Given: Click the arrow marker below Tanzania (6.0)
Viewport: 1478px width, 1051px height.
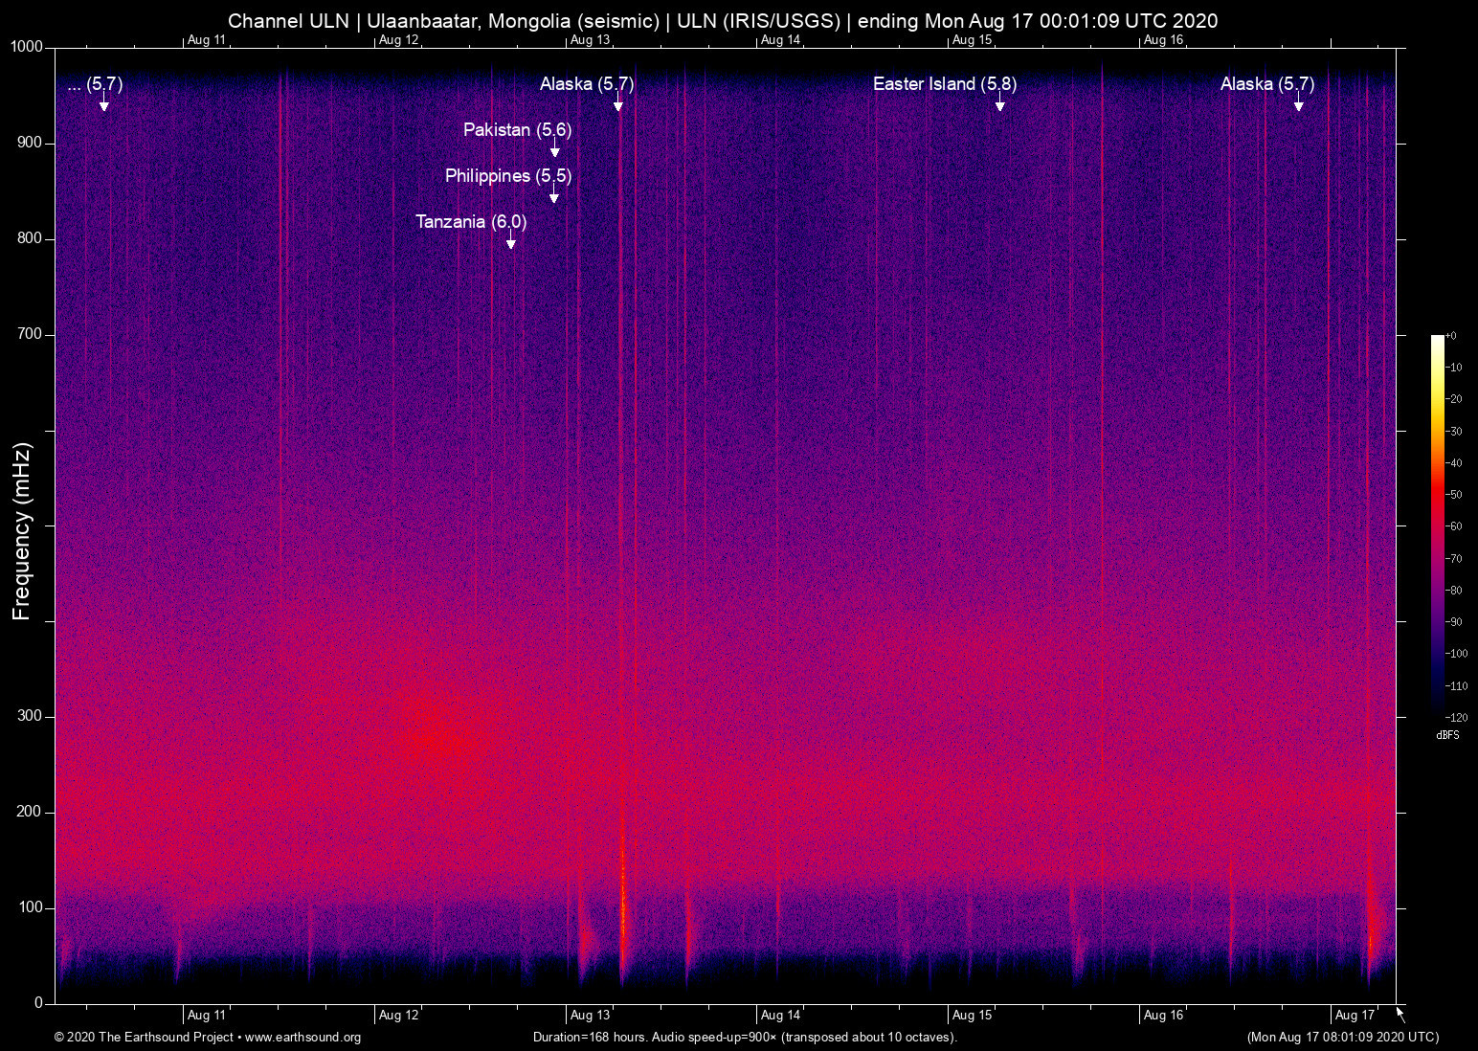Looking at the screenshot, I should click(511, 243).
